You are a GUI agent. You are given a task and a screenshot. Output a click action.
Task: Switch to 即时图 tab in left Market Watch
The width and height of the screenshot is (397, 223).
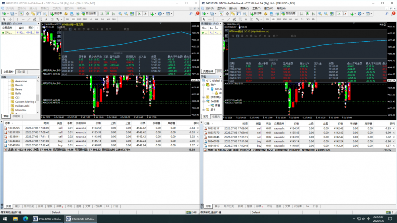click(21, 72)
